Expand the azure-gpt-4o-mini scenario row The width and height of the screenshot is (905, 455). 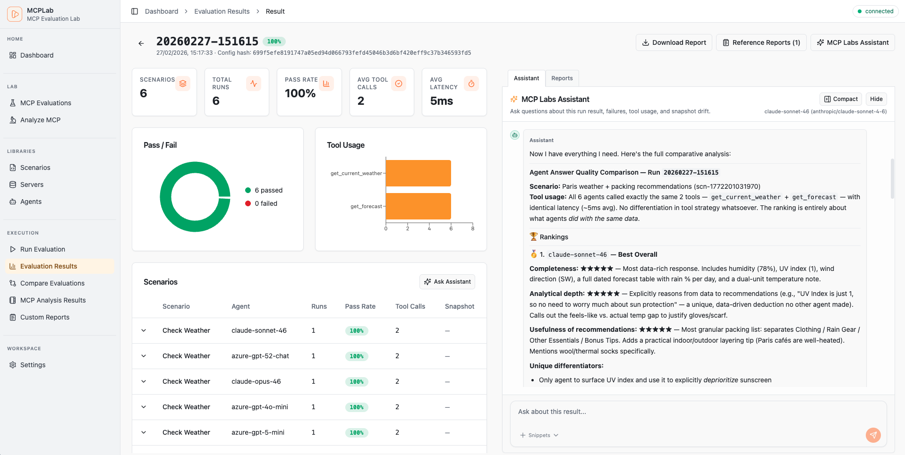(144, 407)
